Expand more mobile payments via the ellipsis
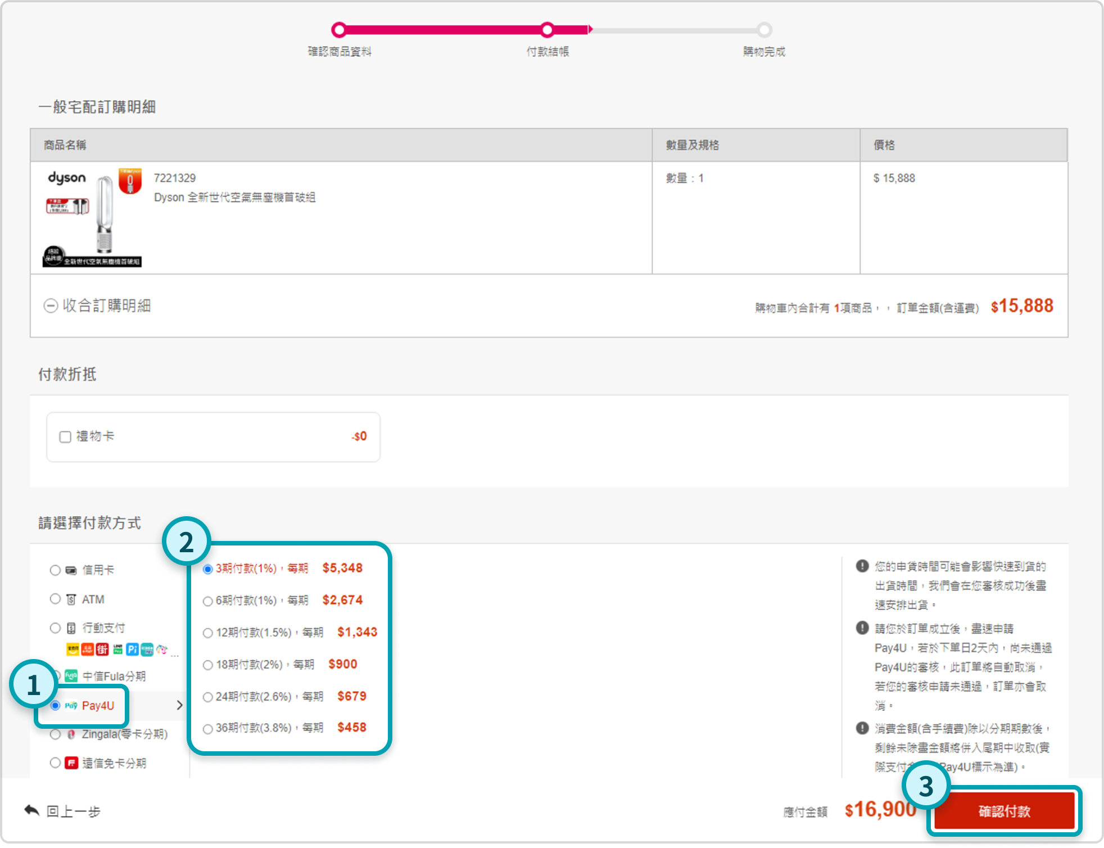Viewport: 1104px width, 848px height. (x=175, y=656)
